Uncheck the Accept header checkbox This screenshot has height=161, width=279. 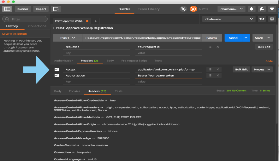coord(56,69)
